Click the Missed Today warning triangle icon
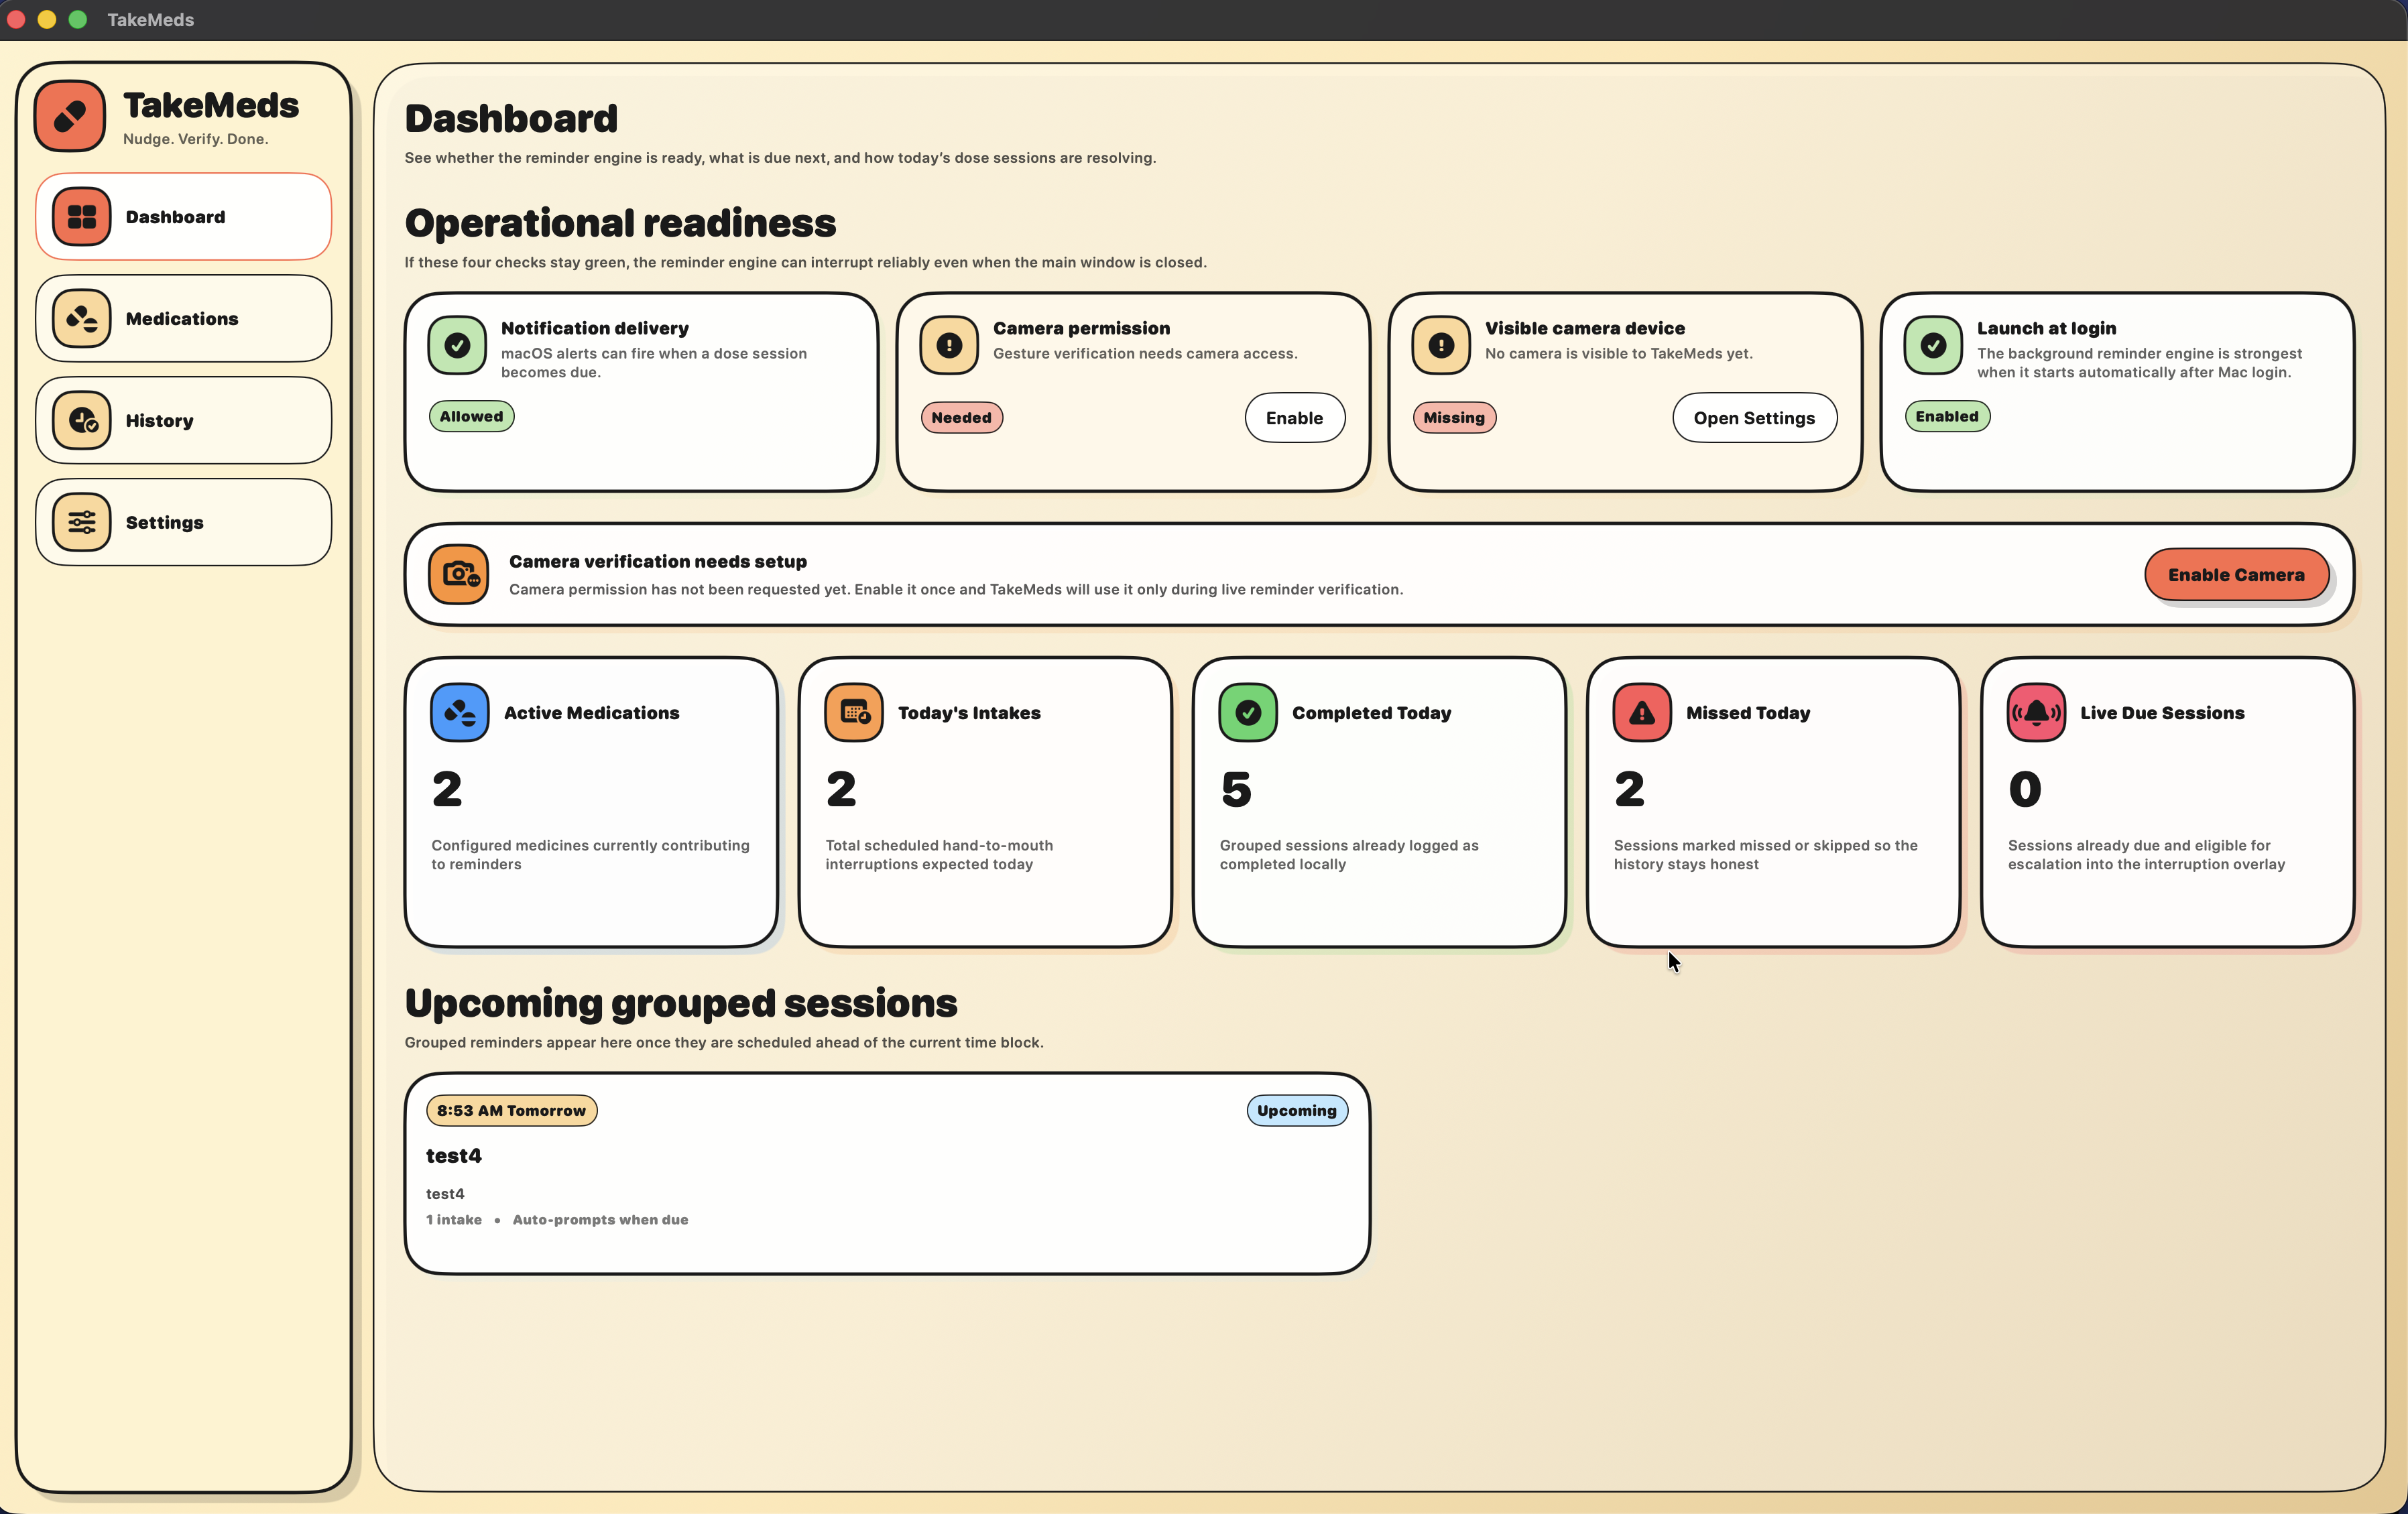2408x1514 pixels. tap(1641, 712)
